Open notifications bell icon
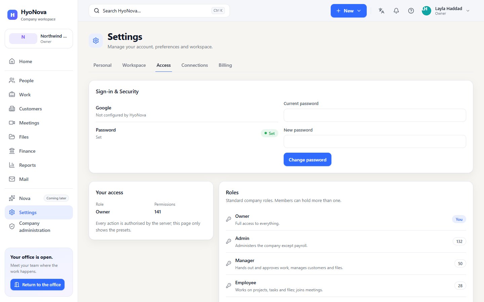Viewport: 484px width, 302px height. (396, 11)
